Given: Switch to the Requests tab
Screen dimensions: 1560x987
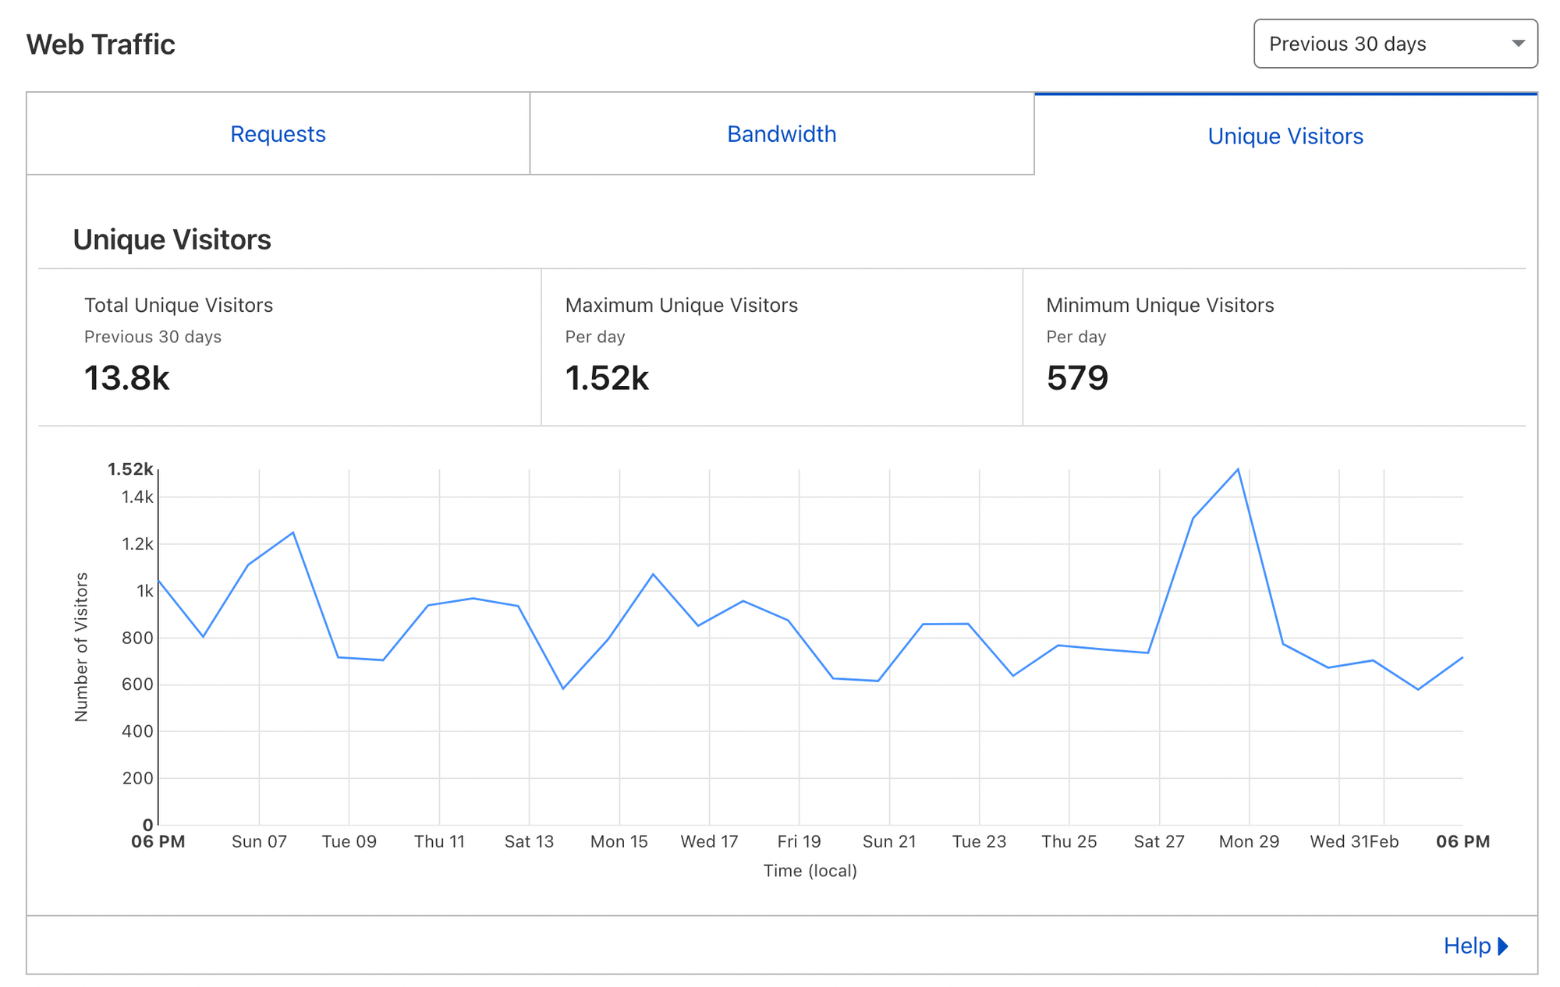Looking at the screenshot, I should [x=278, y=134].
